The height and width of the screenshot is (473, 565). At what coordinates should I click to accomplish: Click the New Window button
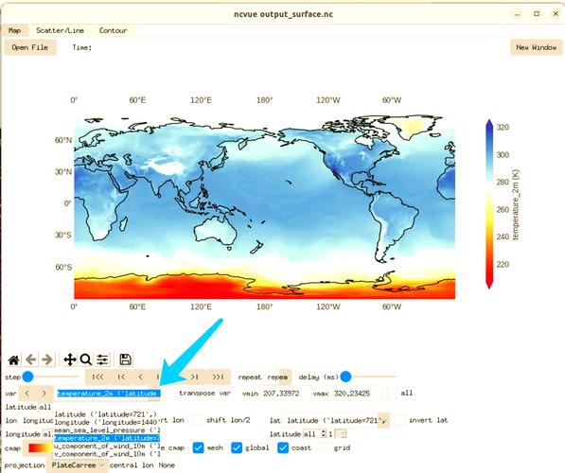pyautogui.click(x=537, y=47)
